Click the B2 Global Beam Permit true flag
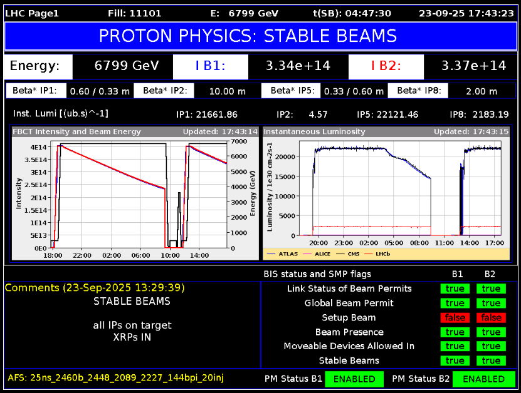The image size is (521, 393). point(491,303)
